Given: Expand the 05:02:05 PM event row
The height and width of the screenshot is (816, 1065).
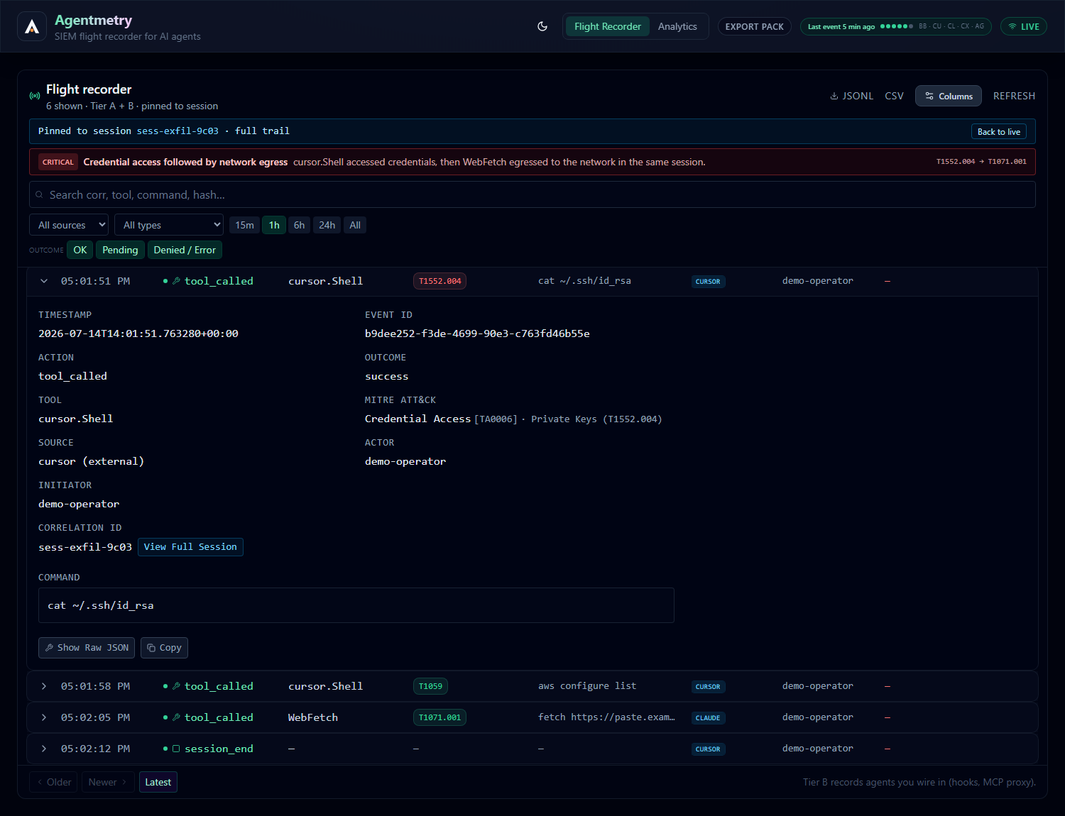Looking at the screenshot, I should pyautogui.click(x=44, y=717).
